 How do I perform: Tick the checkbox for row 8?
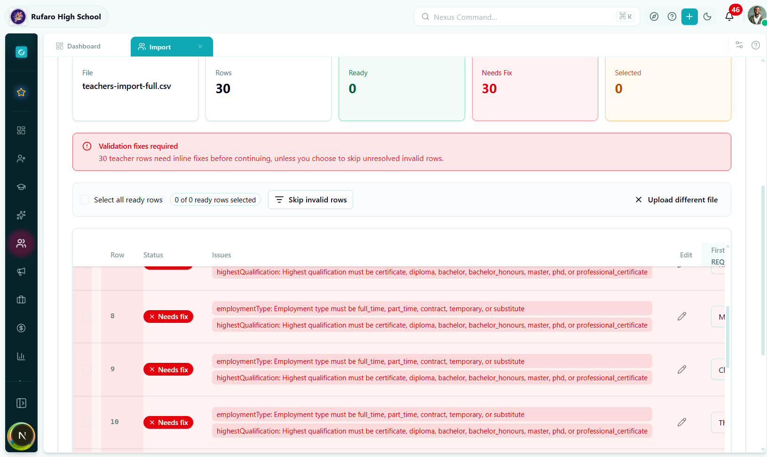coord(87,316)
